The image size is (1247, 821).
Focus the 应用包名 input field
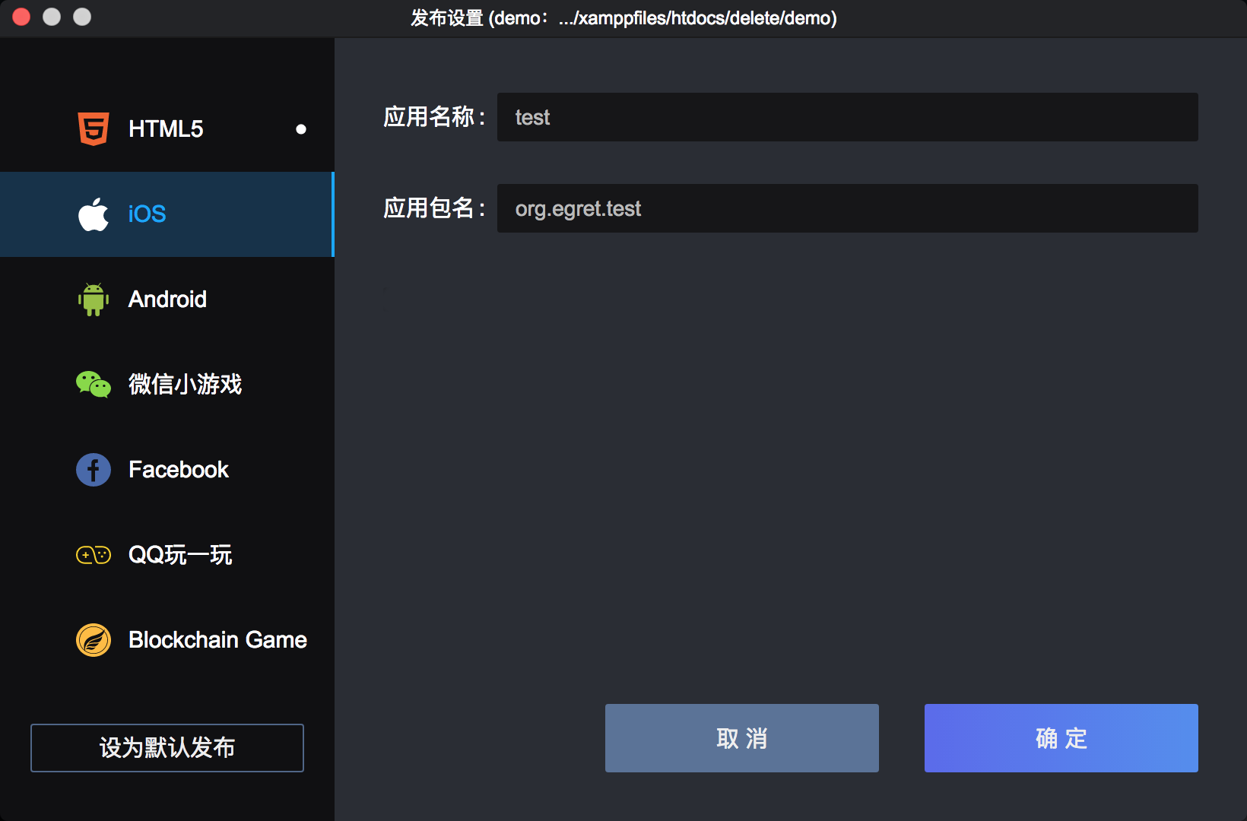848,208
